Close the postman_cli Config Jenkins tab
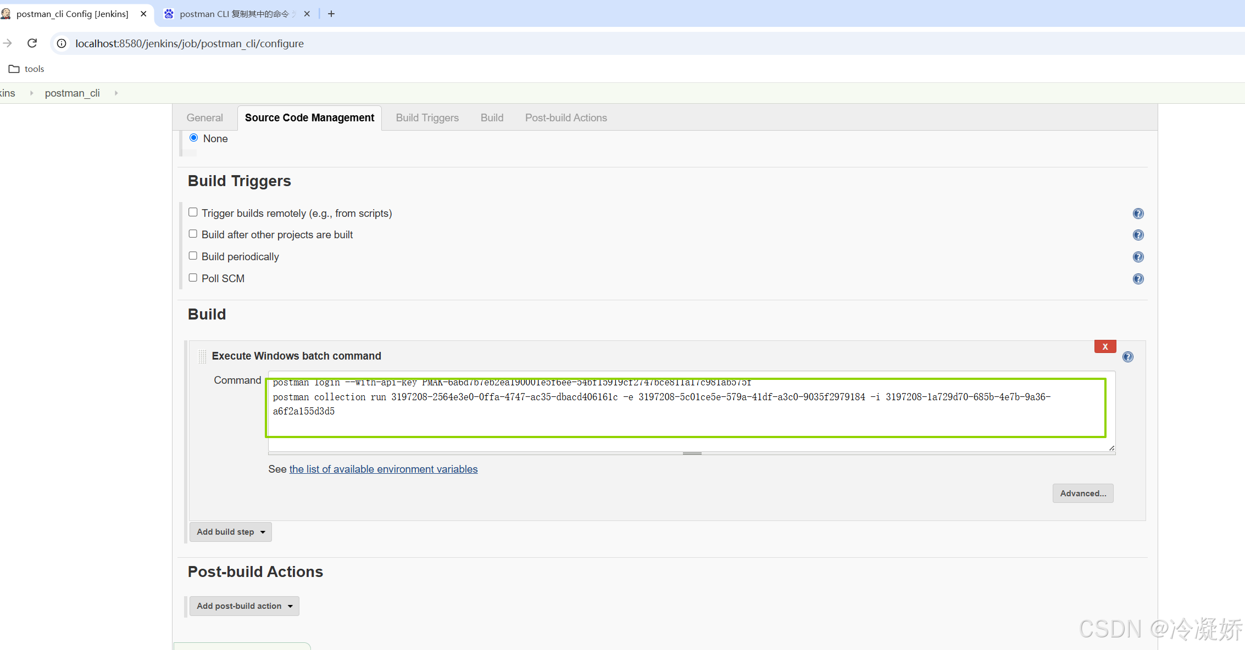 click(x=143, y=14)
